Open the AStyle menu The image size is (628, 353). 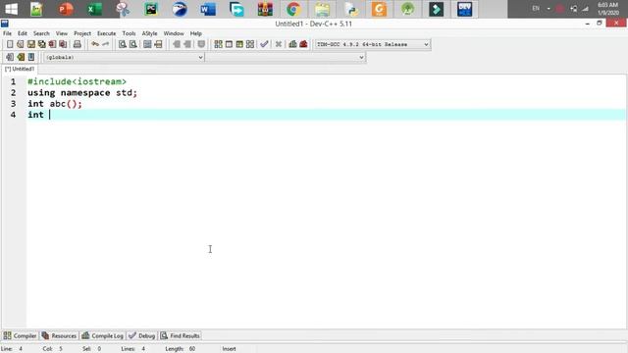pos(149,33)
